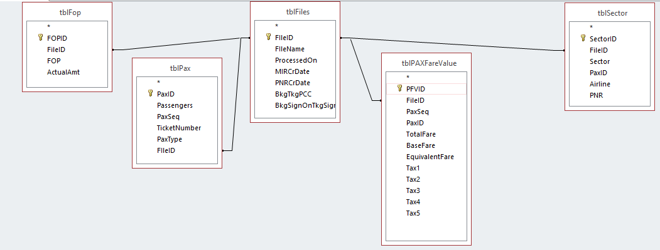This screenshot has width=660, height=250.
Task: Select the PaxID field in tblSector
Action: (610, 73)
